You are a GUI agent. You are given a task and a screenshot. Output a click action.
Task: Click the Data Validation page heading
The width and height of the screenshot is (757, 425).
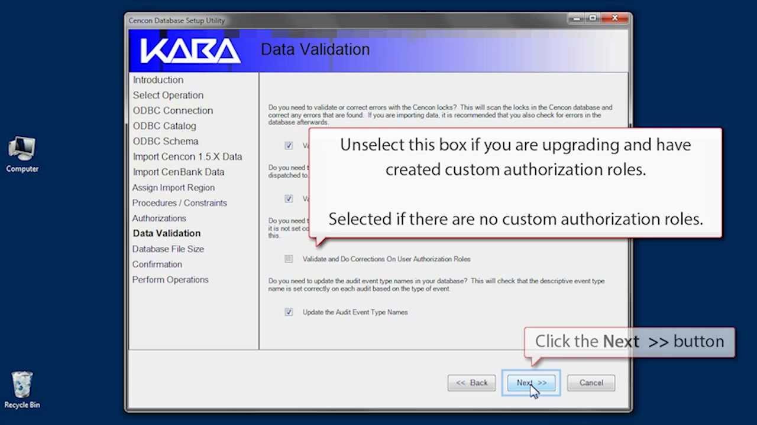[x=315, y=50]
